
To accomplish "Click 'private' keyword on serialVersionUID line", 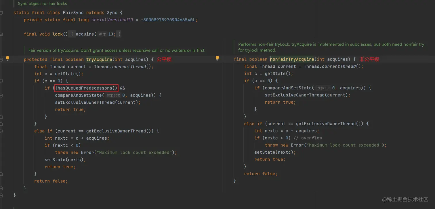I will click(x=33, y=20).
